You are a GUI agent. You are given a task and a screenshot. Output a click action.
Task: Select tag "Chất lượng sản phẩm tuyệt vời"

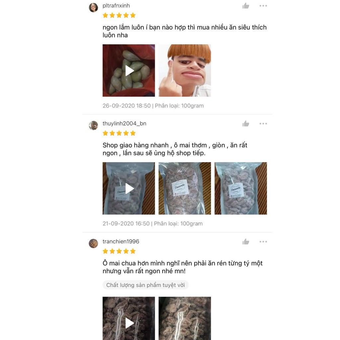145,285
